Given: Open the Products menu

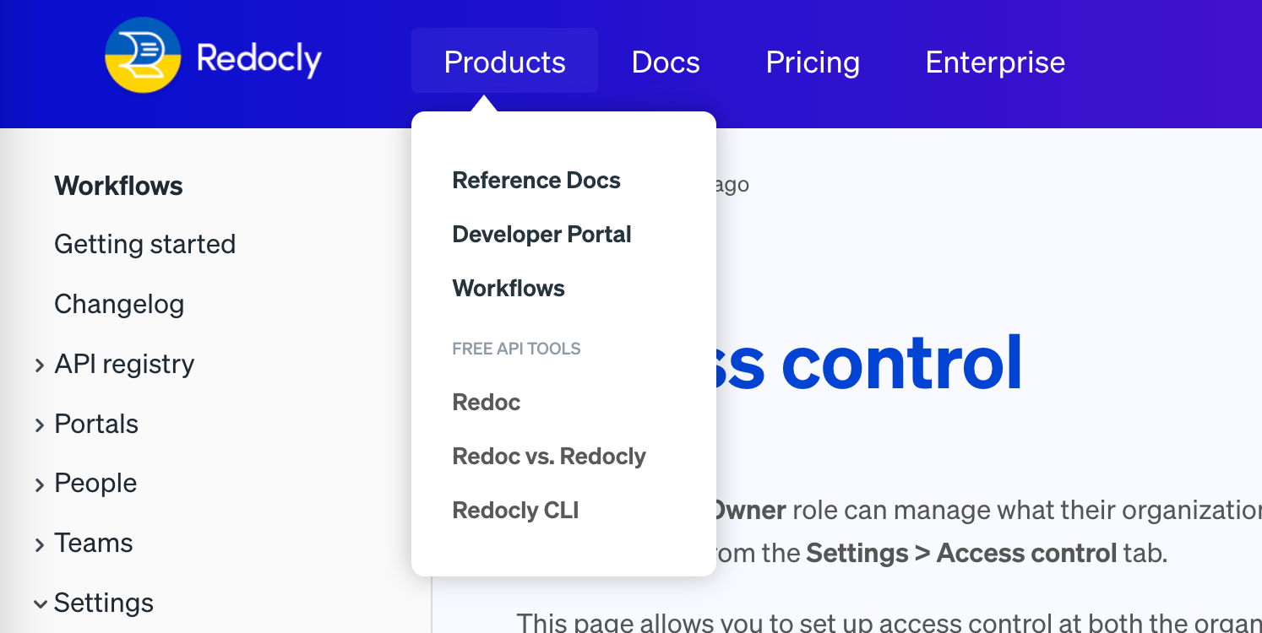Looking at the screenshot, I should click(x=504, y=62).
